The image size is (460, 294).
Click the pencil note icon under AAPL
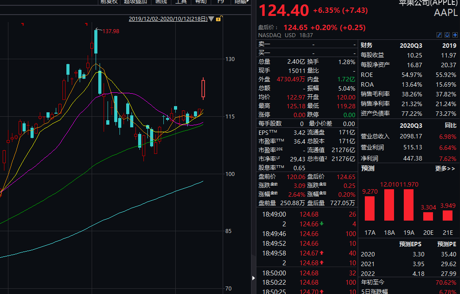439,35
